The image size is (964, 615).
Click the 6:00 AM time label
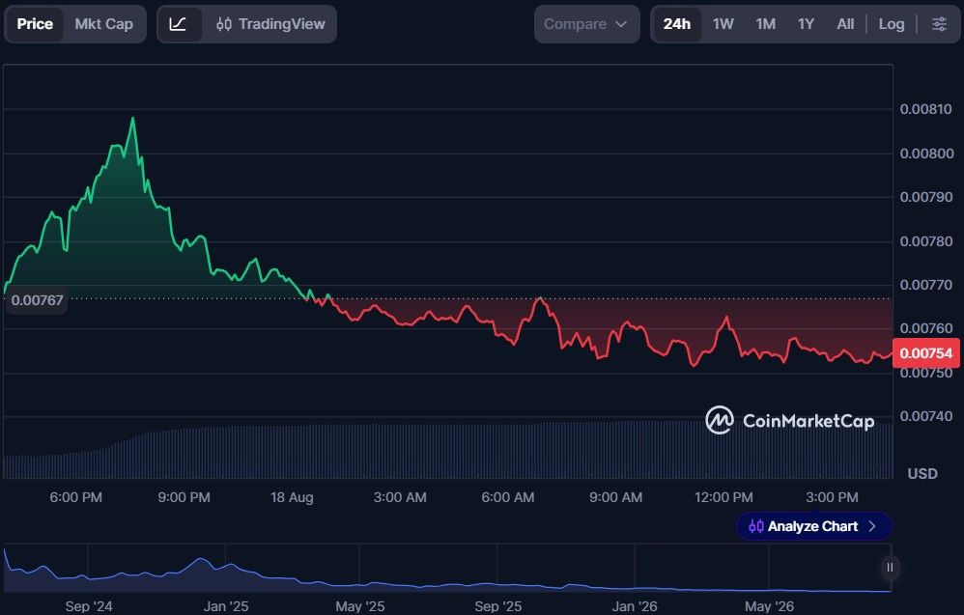508,497
